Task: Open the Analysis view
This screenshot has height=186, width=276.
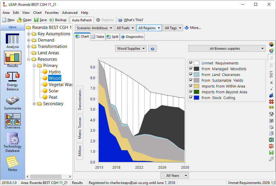Action: 12,41
